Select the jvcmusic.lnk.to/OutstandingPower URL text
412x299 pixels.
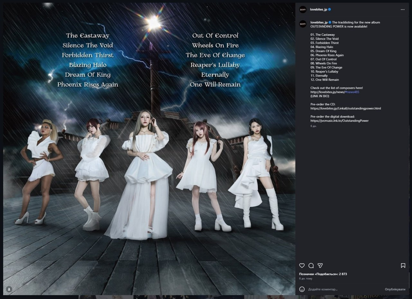(340, 121)
